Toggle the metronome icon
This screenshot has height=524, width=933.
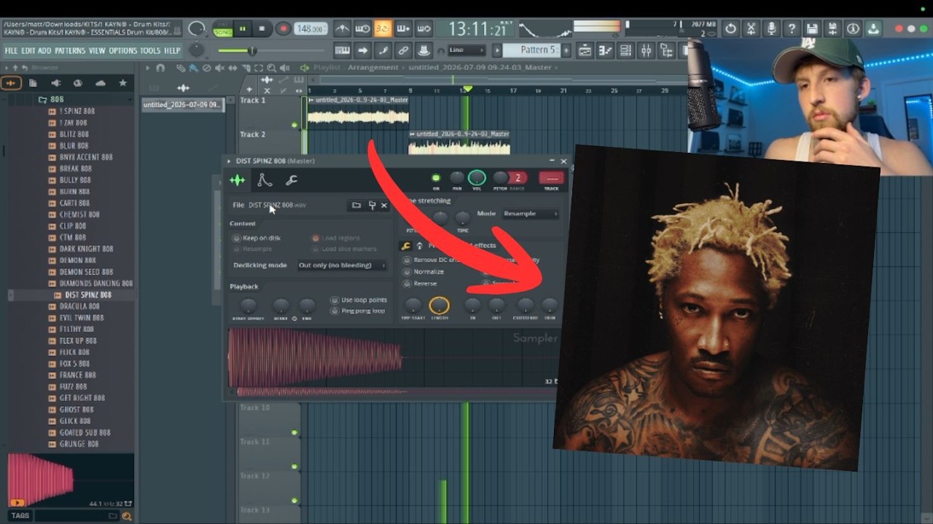tap(342, 29)
